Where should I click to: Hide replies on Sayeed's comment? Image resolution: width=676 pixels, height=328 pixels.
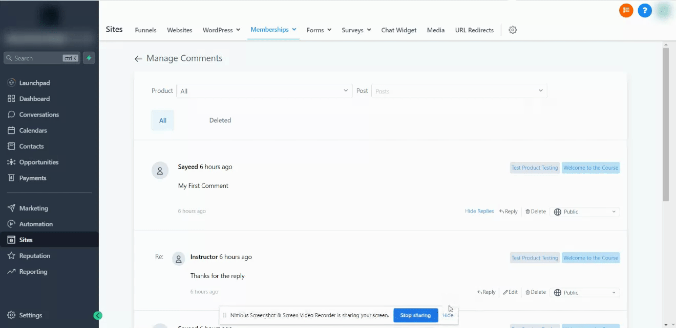click(479, 211)
